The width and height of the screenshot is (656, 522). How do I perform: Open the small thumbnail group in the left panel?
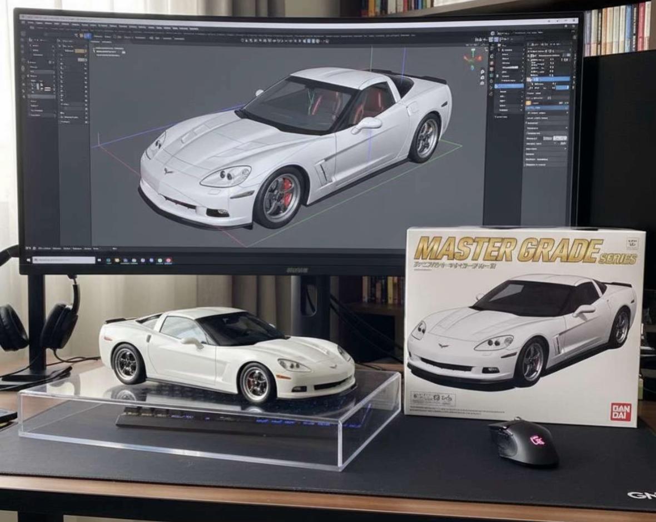tap(41, 87)
